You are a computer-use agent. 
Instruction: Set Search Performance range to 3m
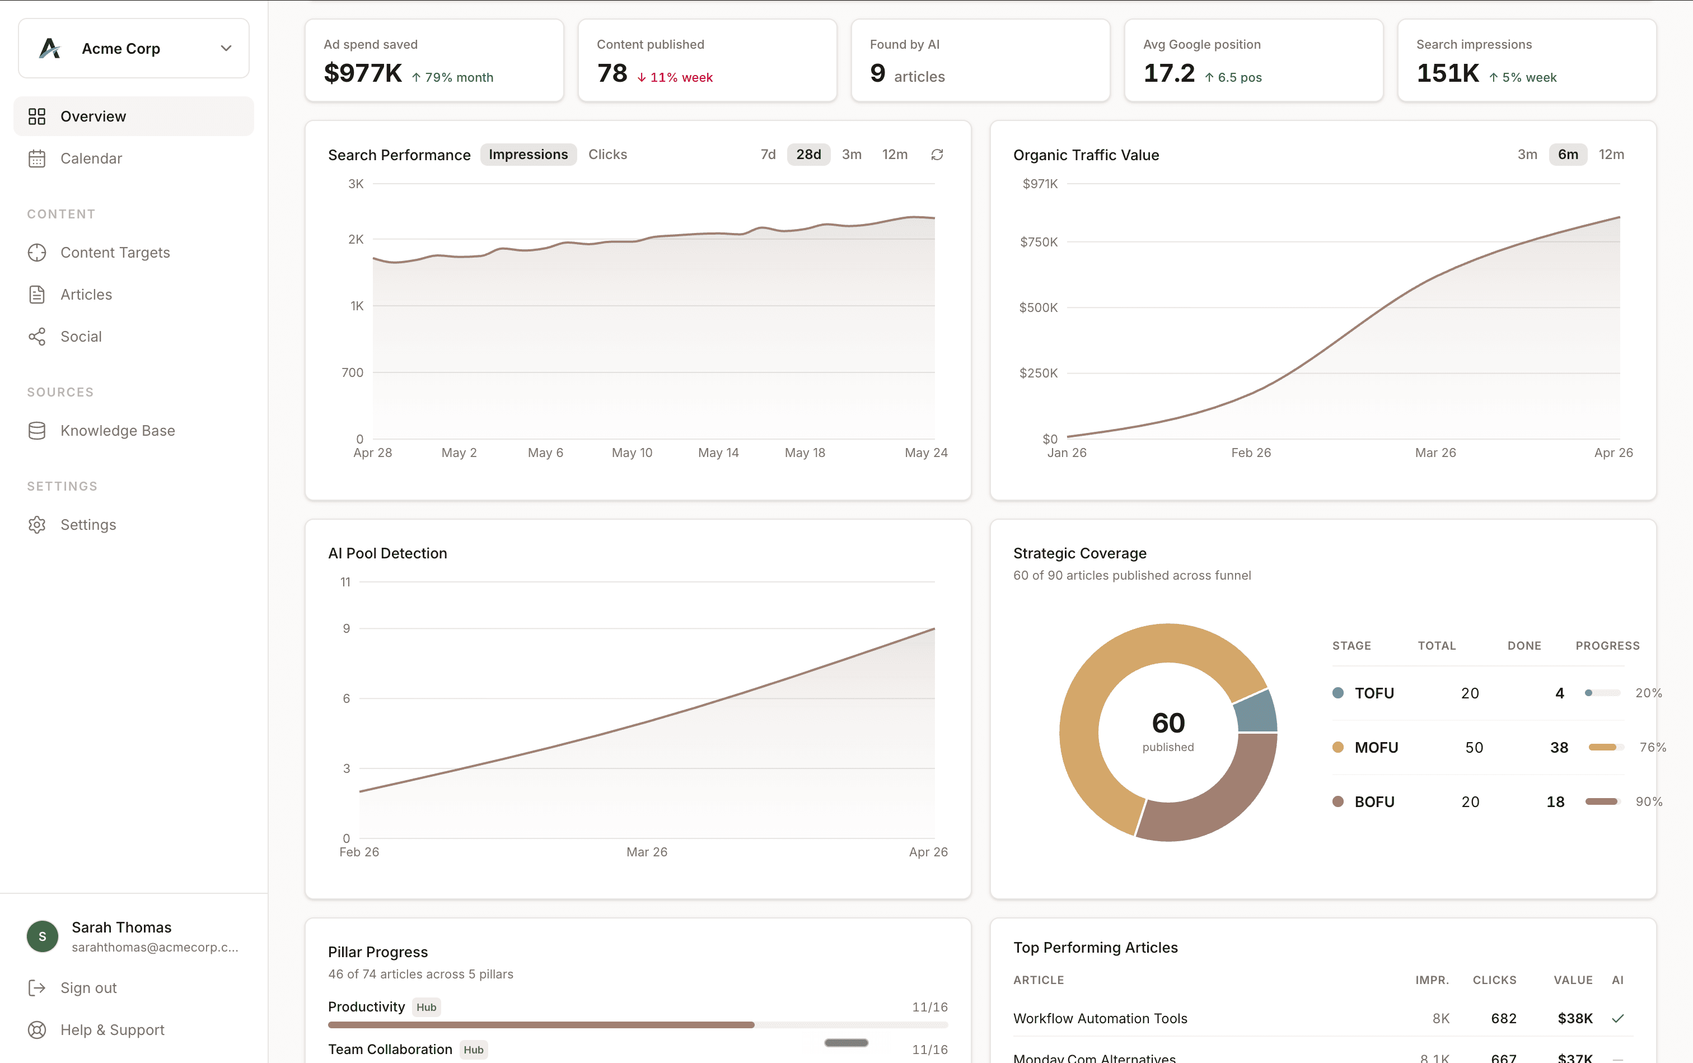(x=852, y=155)
